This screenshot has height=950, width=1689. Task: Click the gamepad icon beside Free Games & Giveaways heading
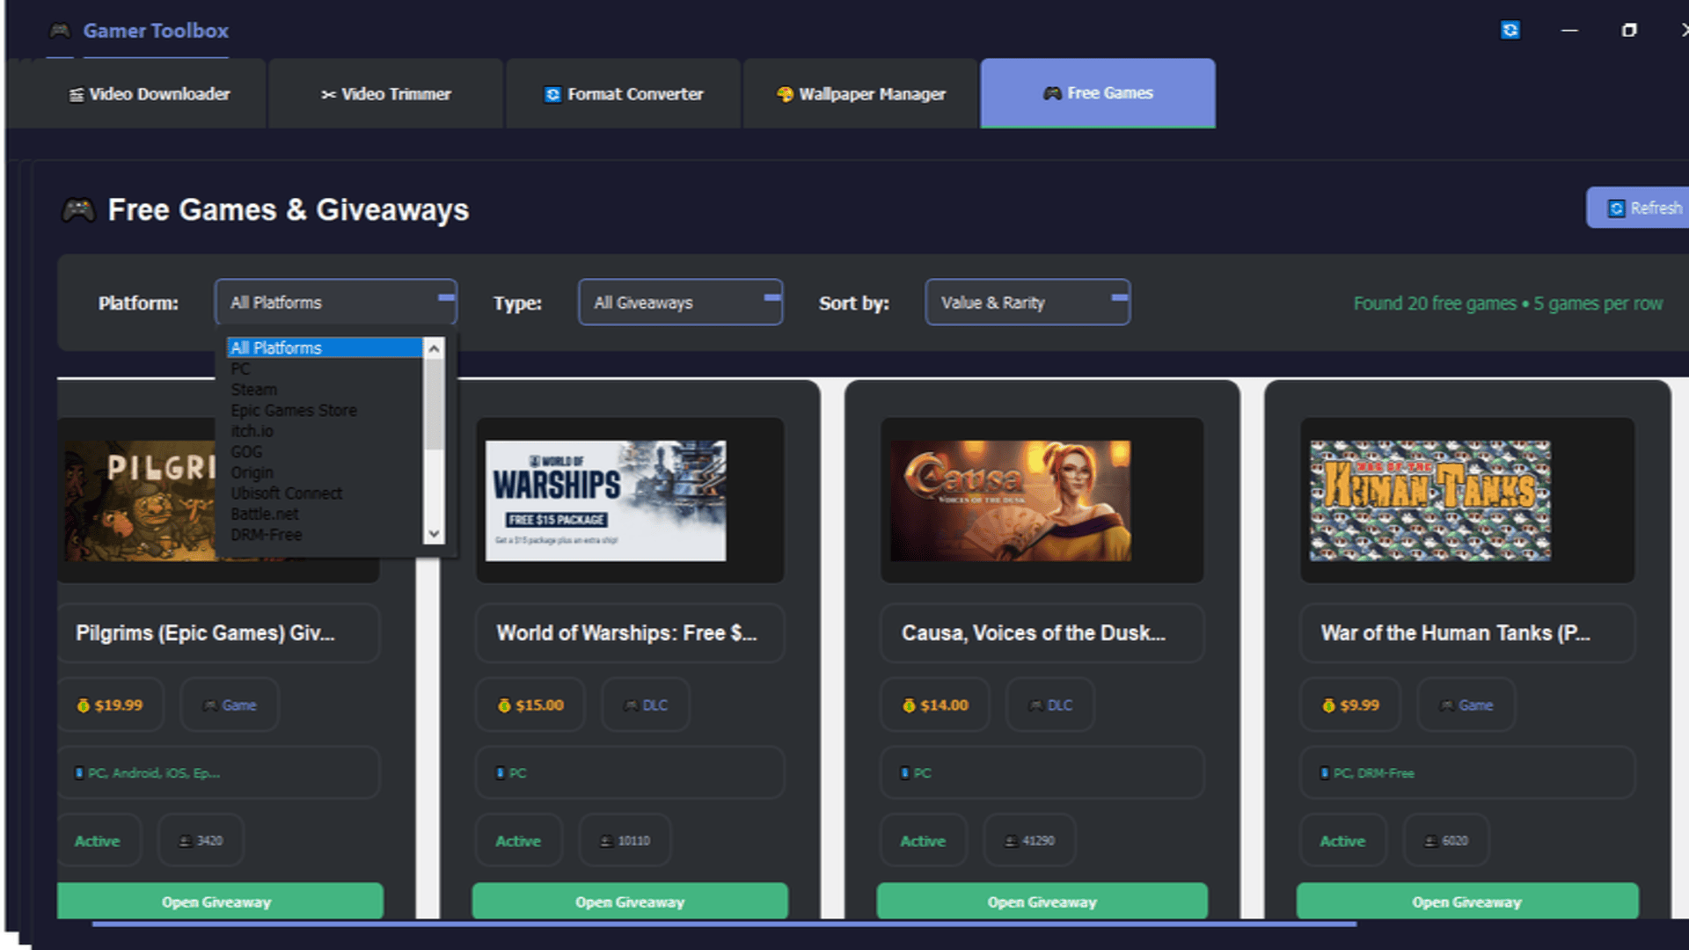(x=79, y=209)
